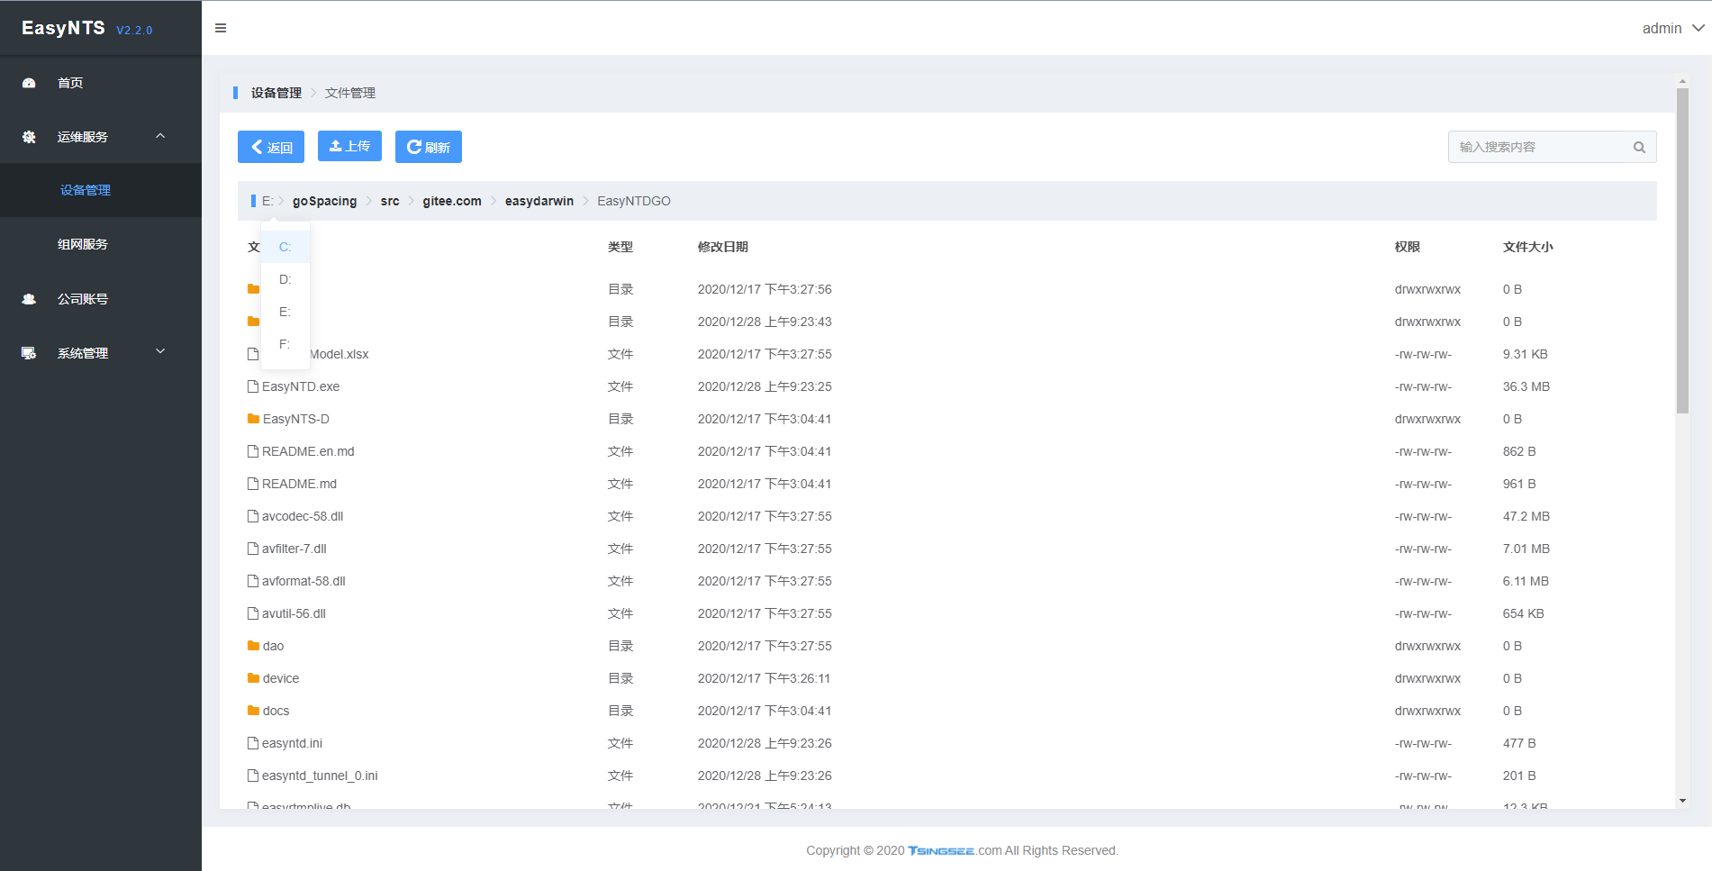1712x871 pixels.
Task: Click EasyNTDGO in the breadcrumb
Action: pyautogui.click(x=634, y=201)
